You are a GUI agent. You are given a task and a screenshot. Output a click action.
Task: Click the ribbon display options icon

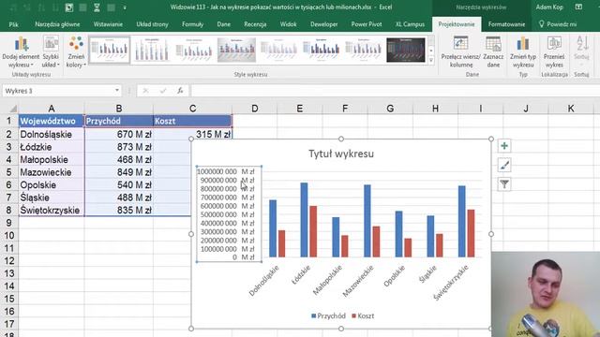(578, 7)
